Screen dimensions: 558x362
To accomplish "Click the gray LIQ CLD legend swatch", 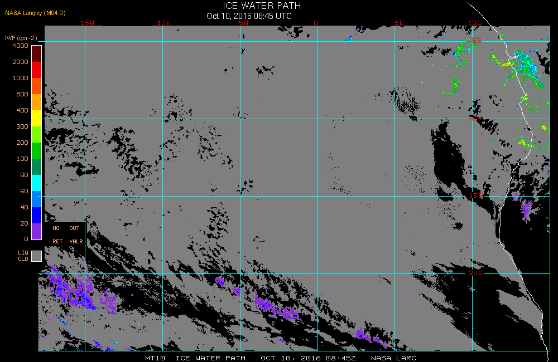I will [x=36, y=256].
